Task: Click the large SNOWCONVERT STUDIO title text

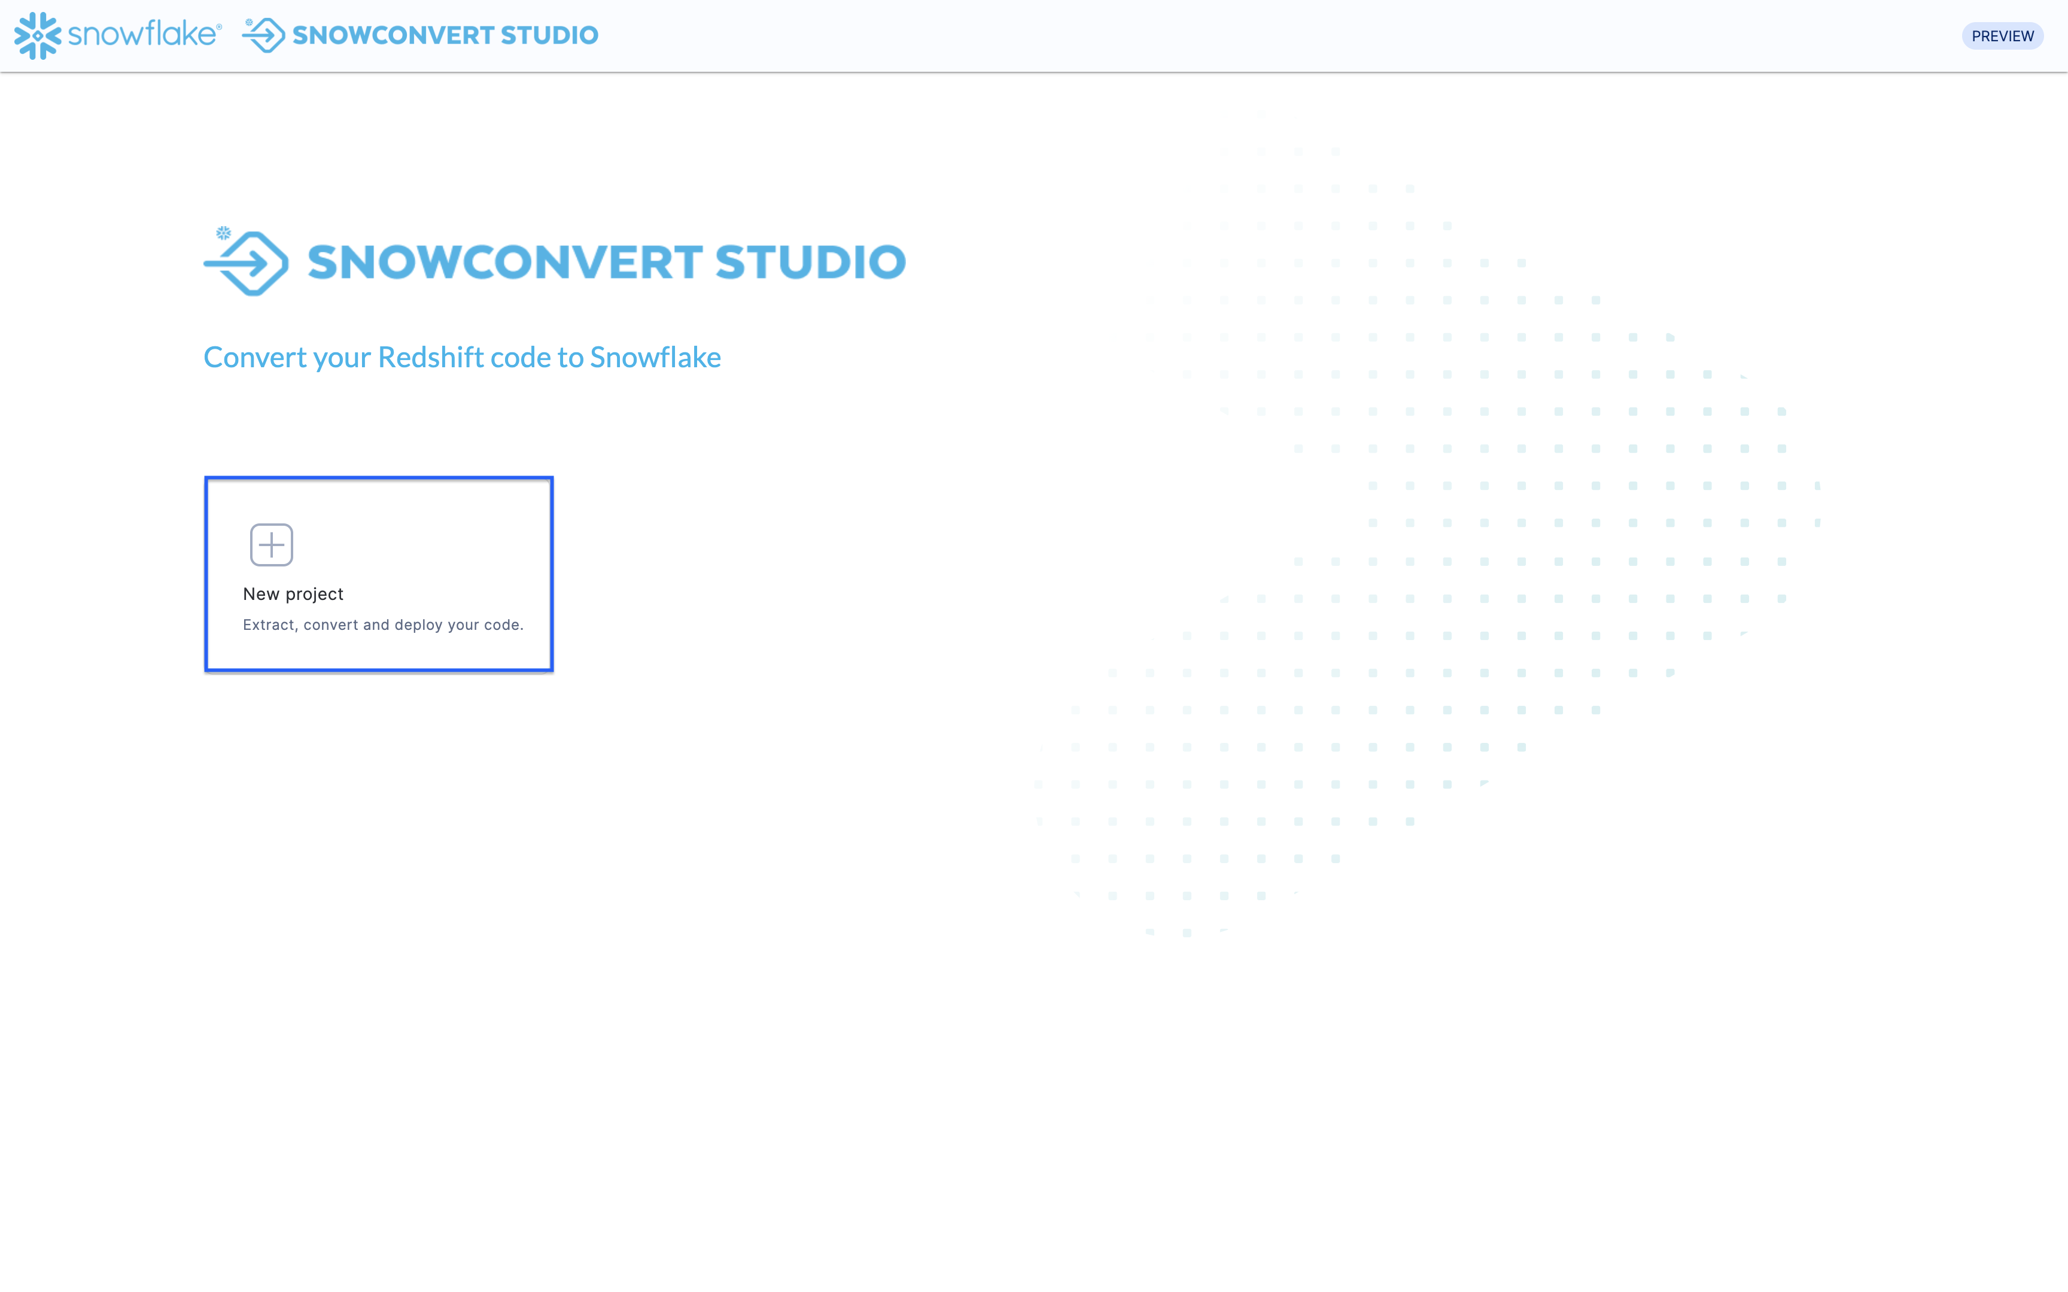Action: 606,261
